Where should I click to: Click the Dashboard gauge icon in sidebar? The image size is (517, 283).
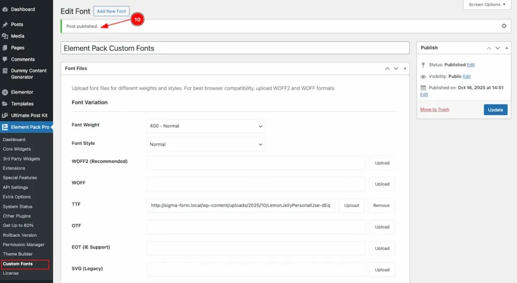point(5,9)
